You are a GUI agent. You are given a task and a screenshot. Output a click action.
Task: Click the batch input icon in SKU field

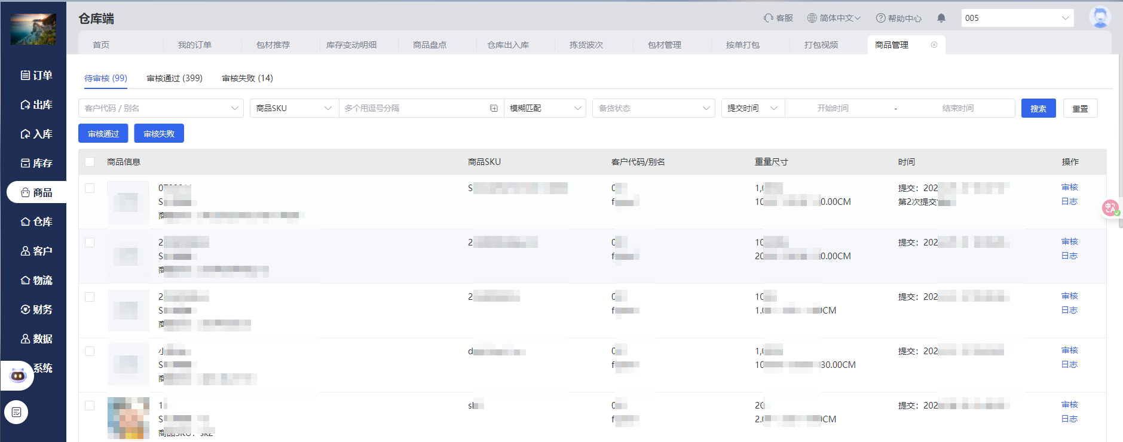click(494, 108)
